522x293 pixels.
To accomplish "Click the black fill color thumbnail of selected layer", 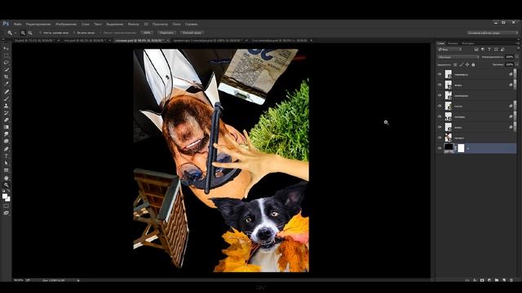I will click(449, 148).
